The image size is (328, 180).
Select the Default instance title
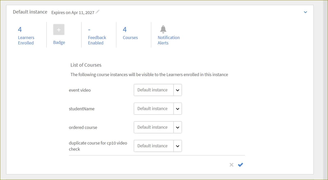pyautogui.click(x=30, y=12)
